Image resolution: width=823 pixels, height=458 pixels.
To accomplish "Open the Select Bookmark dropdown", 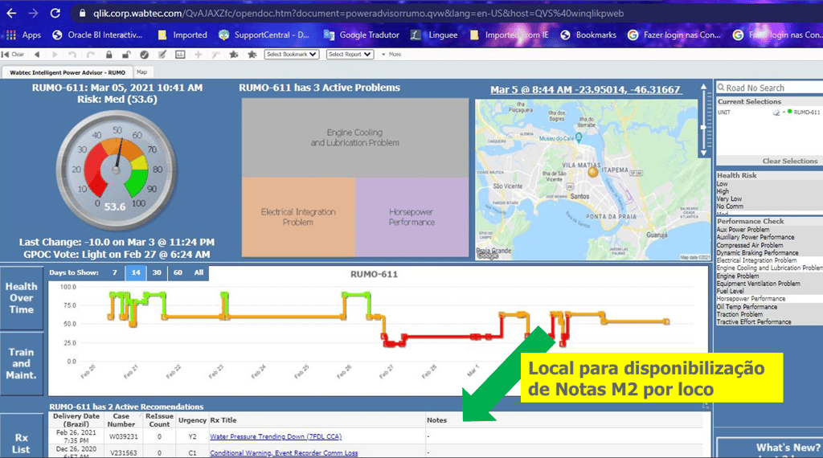I will [291, 54].
